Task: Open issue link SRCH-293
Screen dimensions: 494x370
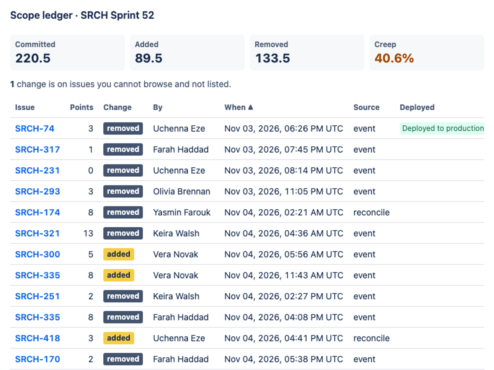Action: (x=37, y=192)
